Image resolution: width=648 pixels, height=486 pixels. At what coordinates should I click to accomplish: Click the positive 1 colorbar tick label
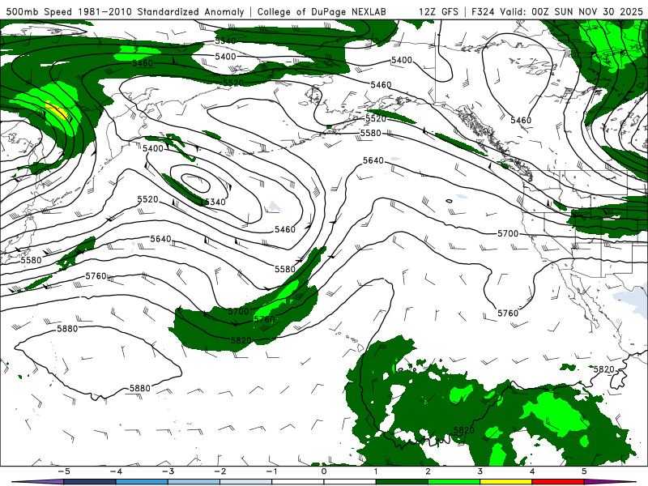pyautogui.click(x=376, y=471)
